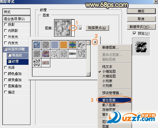This screenshot has width=158, height=128.
Task: Select the gray noise pattern in first row
Action: [46, 45]
